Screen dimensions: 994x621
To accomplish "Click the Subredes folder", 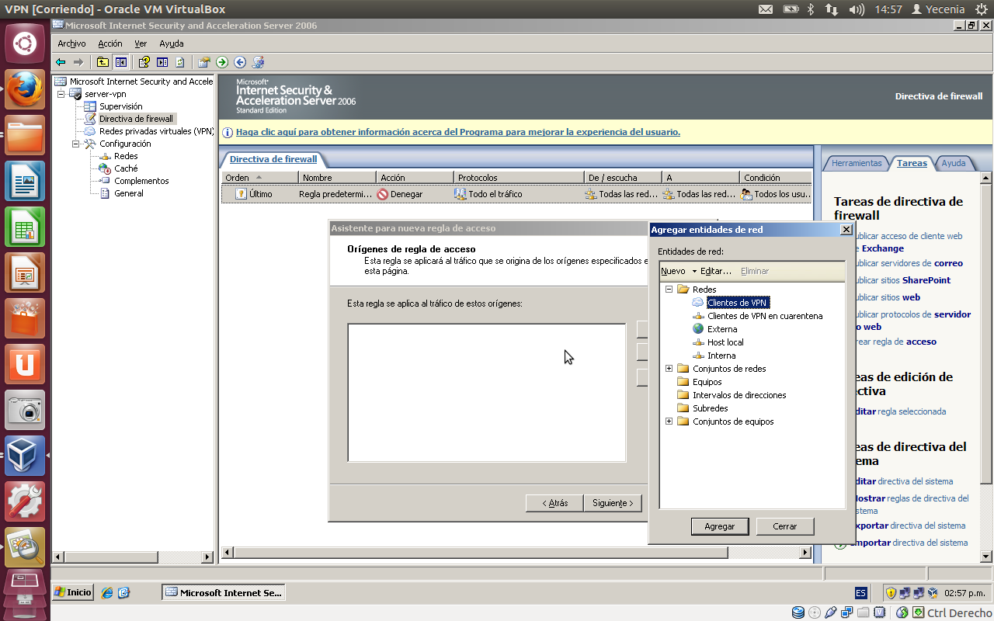I will point(710,408).
